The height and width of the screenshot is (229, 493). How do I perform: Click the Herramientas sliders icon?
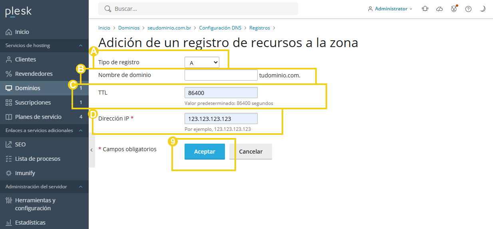click(x=9, y=200)
